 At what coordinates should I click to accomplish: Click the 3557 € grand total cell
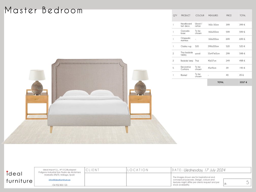pos(243,82)
